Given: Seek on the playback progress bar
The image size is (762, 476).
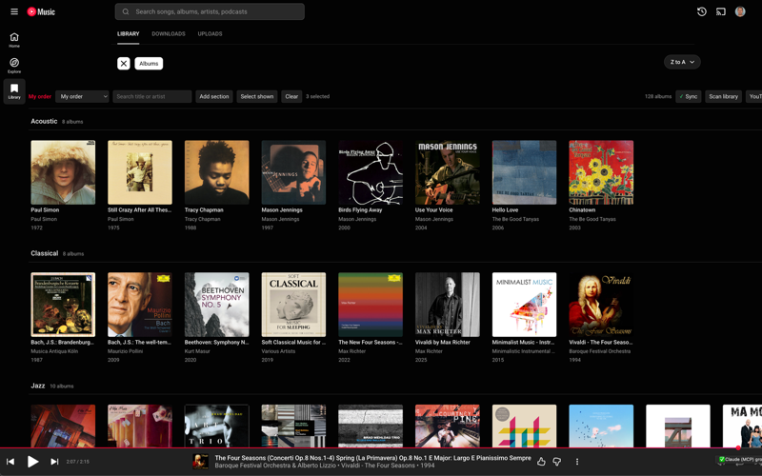Looking at the screenshot, I should (381, 447).
